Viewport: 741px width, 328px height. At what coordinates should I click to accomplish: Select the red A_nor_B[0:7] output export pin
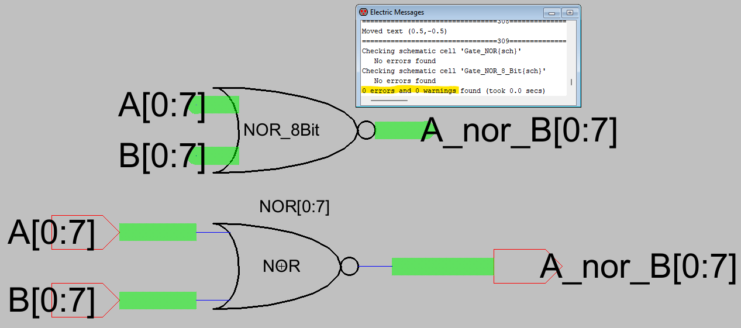pyautogui.click(x=526, y=267)
